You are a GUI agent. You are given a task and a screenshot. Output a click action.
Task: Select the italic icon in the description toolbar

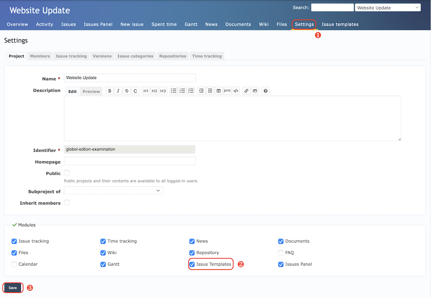pyautogui.click(x=118, y=91)
